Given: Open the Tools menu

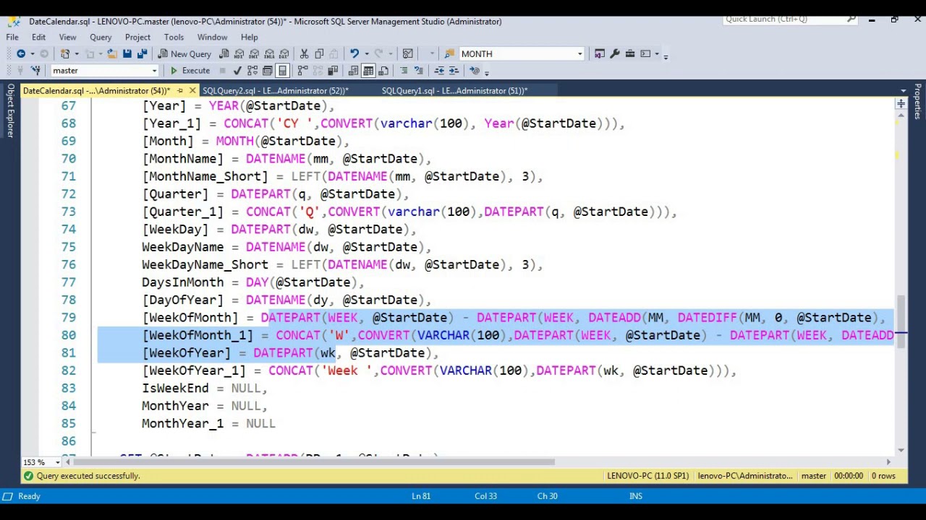Looking at the screenshot, I should pyautogui.click(x=174, y=37).
